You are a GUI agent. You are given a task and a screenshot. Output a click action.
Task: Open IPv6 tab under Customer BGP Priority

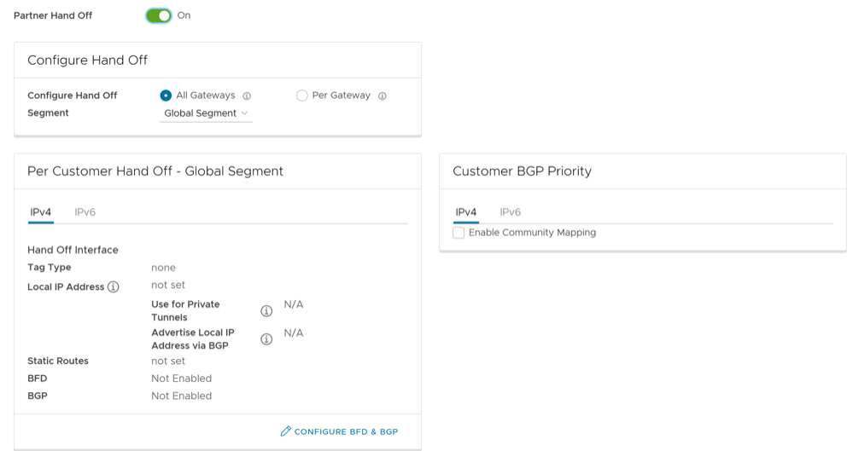tap(510, 212)
